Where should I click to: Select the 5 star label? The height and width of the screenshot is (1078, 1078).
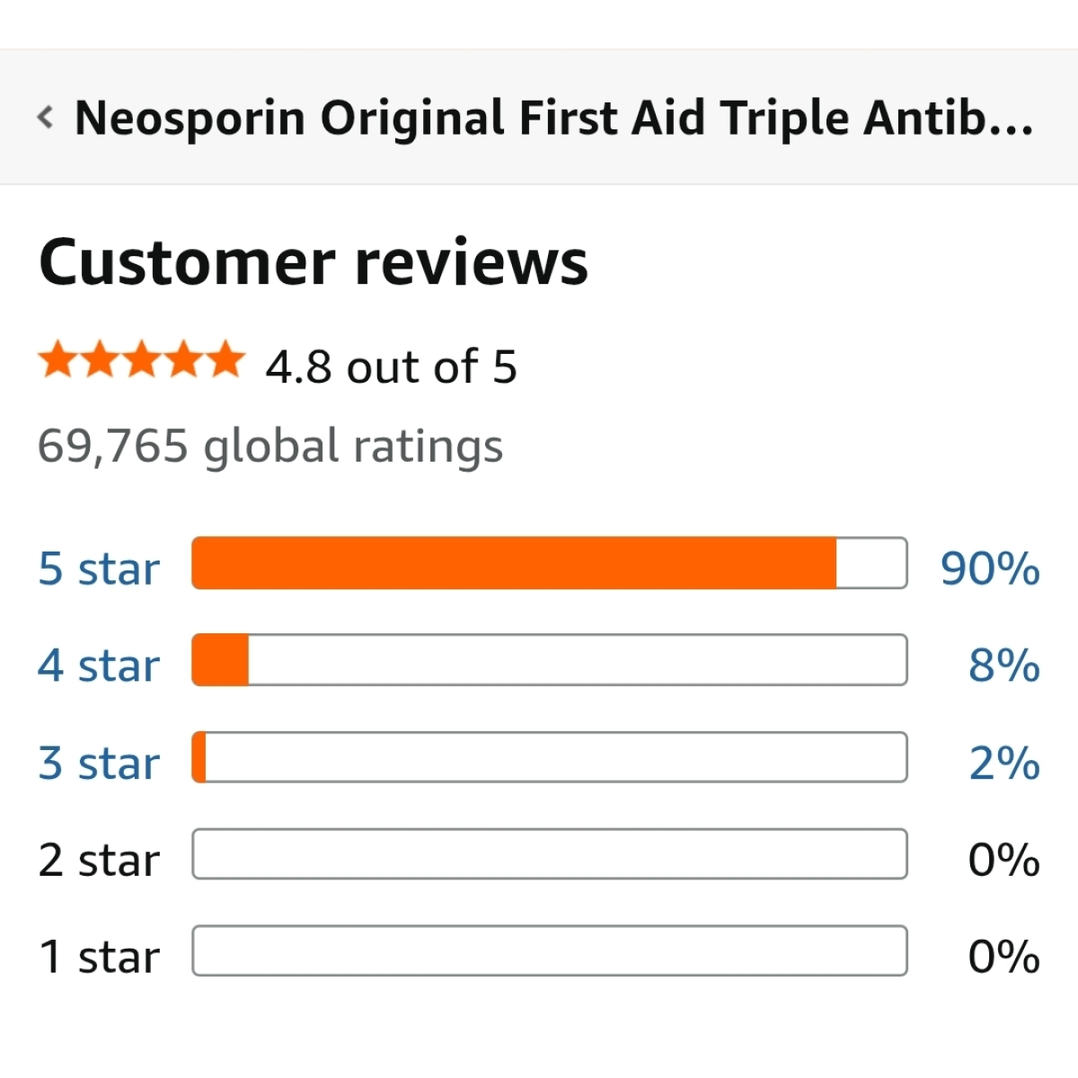pos(99,569)
